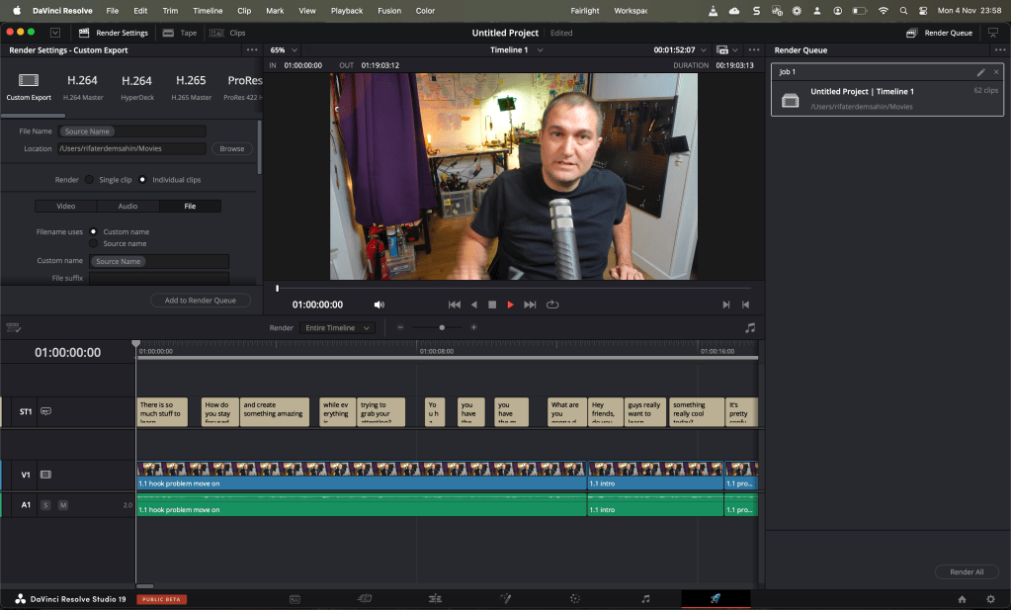Go to previous clip in viewer
This screenshot has width=1011, height=610.
point(745,305)
